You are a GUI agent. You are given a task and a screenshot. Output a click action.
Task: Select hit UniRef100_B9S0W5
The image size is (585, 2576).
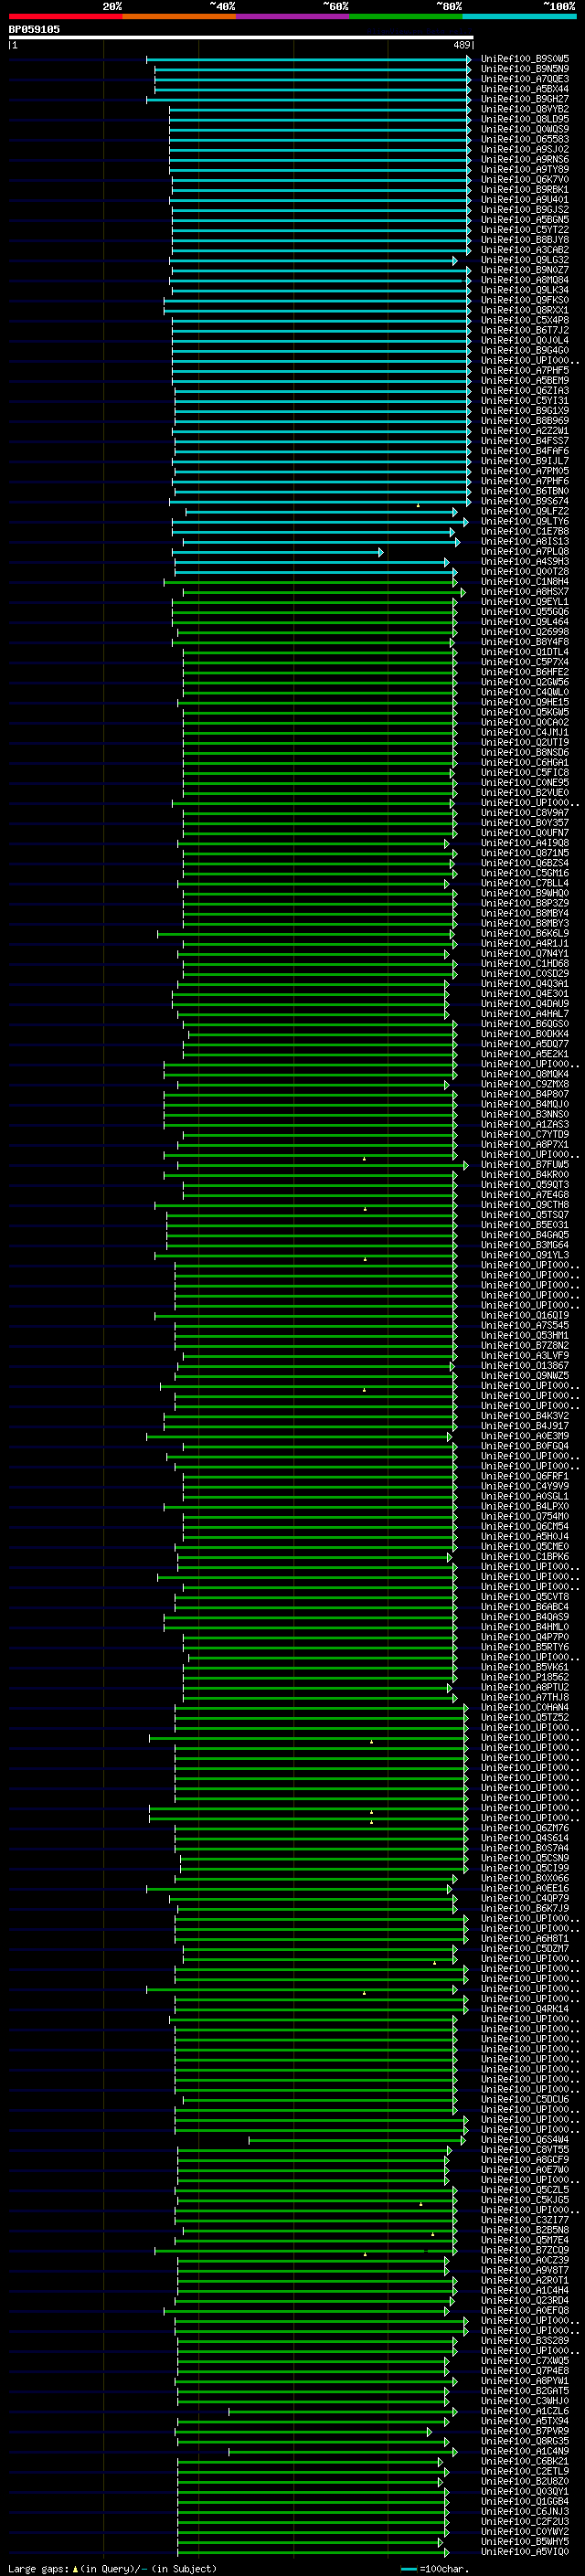point(524,59)
